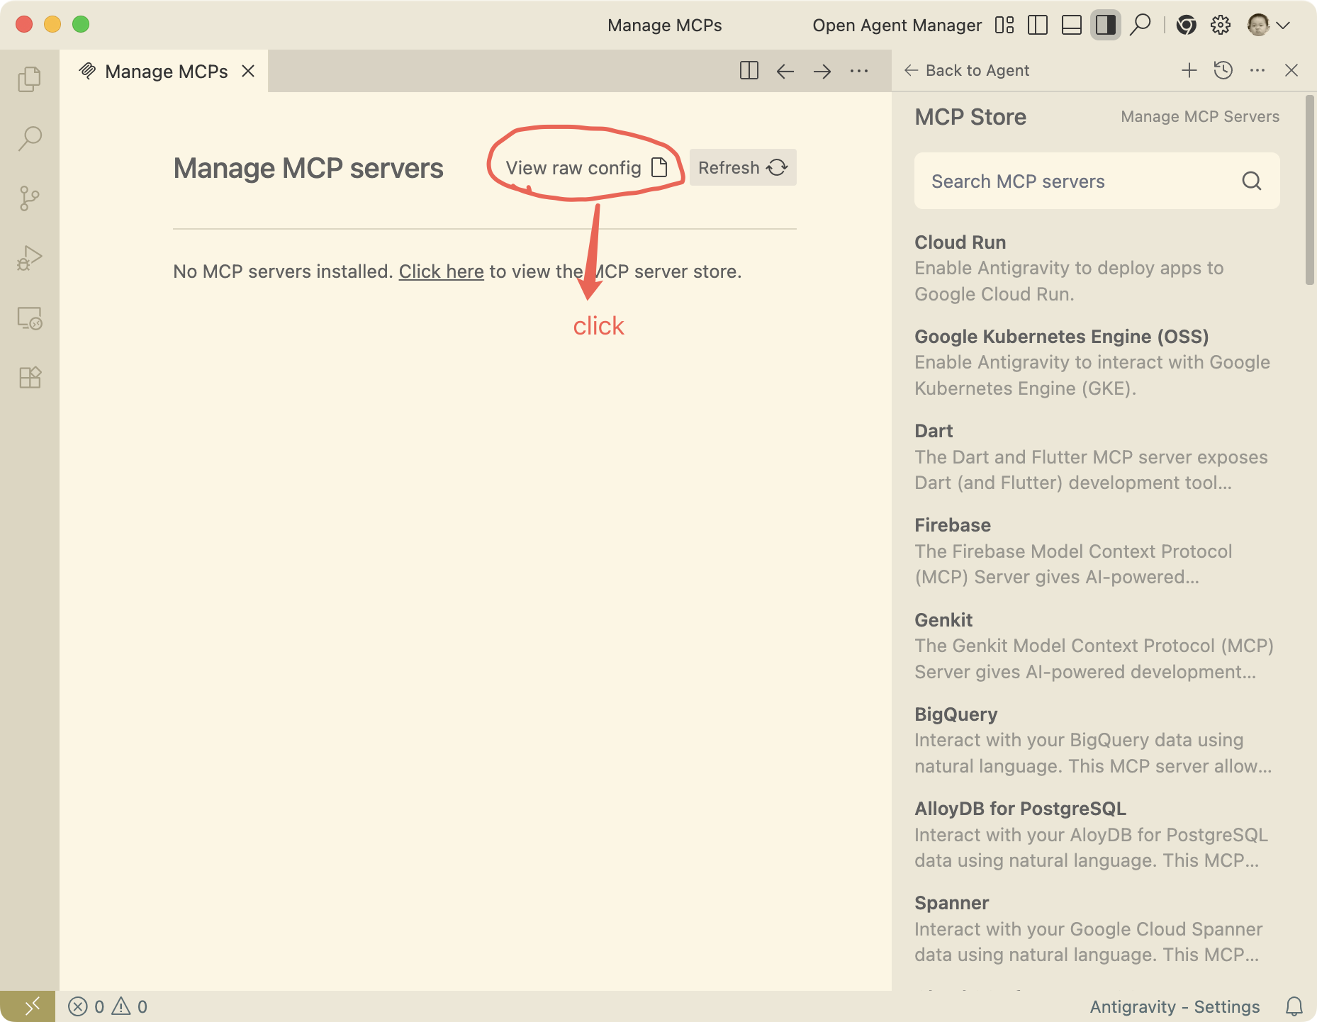
Task: Click the settings gear in title bar
Action: click(x=1220, y=26)
